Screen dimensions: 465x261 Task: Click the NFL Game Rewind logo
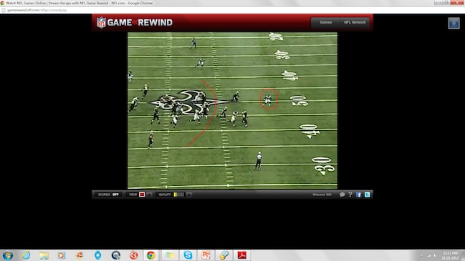click(134, 22)
